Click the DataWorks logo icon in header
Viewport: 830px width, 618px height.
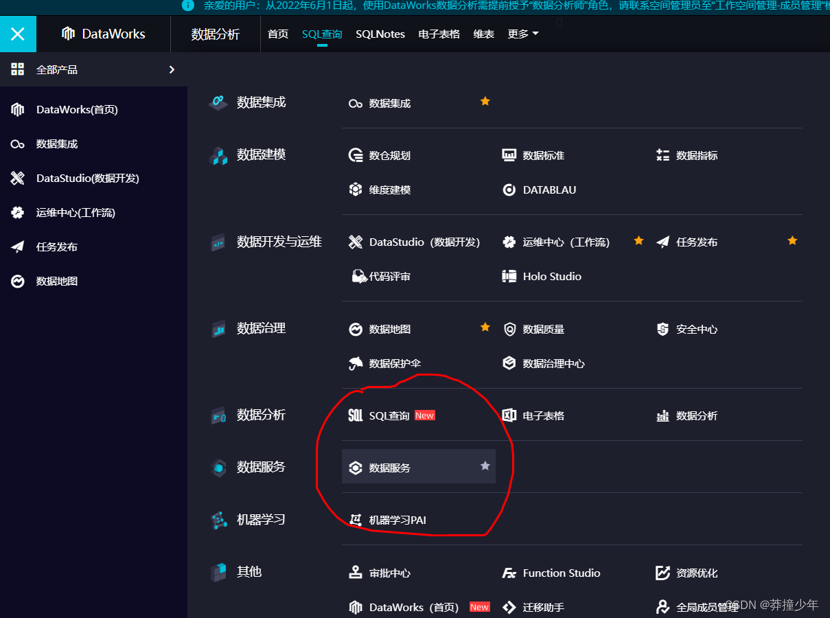(68, 34)
